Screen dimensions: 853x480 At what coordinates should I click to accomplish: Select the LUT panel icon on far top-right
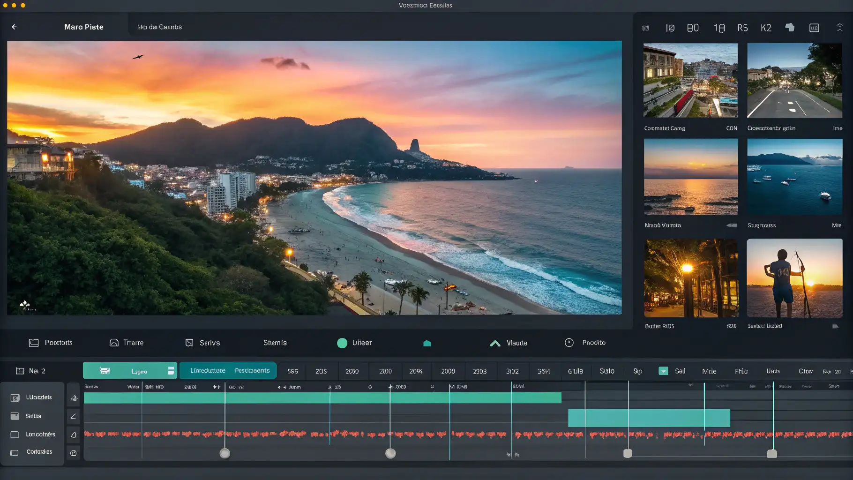(x=815, y=27)
